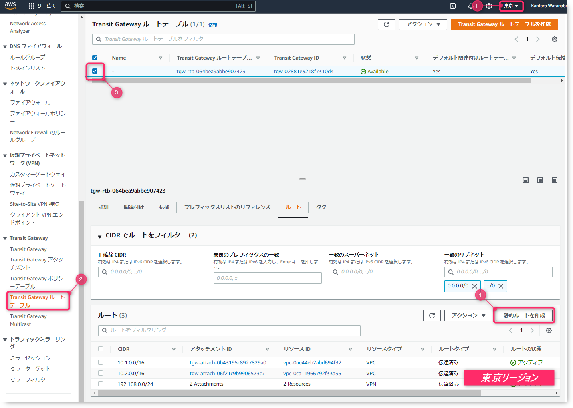Collapse the CIDR でルートをフィルター section
Screen dimensions: 573x408
tap(100, 236)
